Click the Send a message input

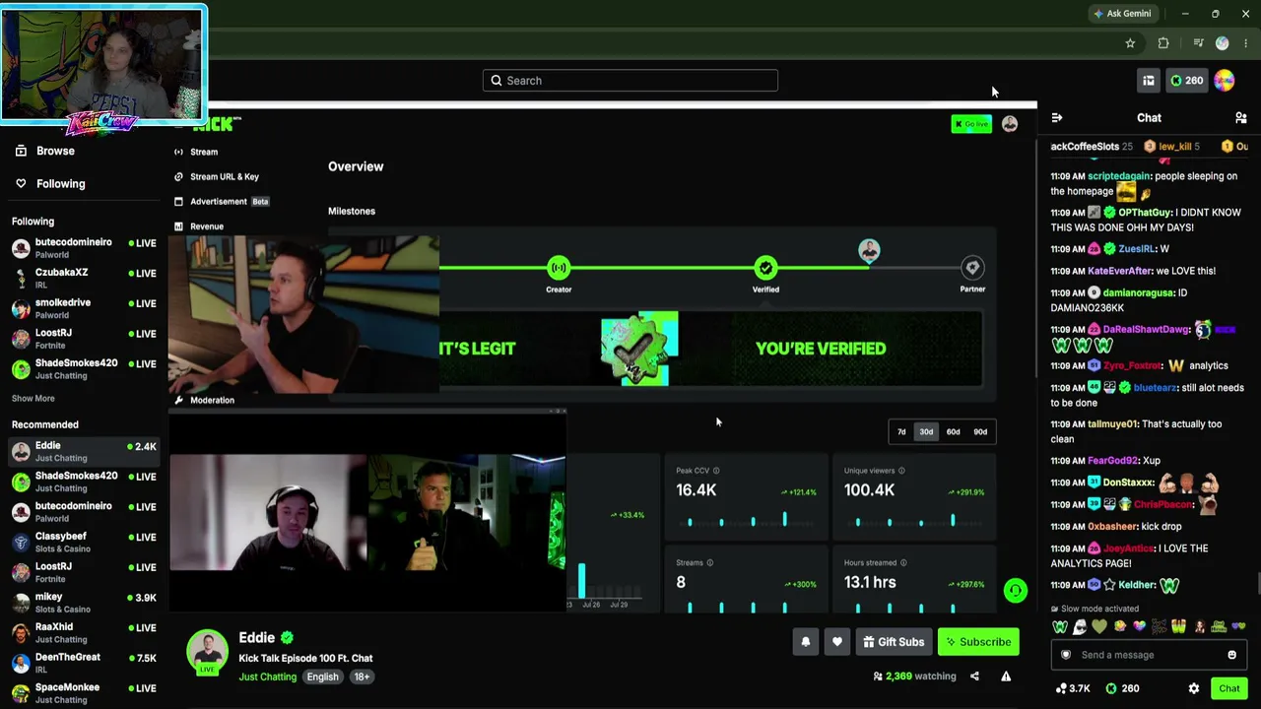[1149, 655]
